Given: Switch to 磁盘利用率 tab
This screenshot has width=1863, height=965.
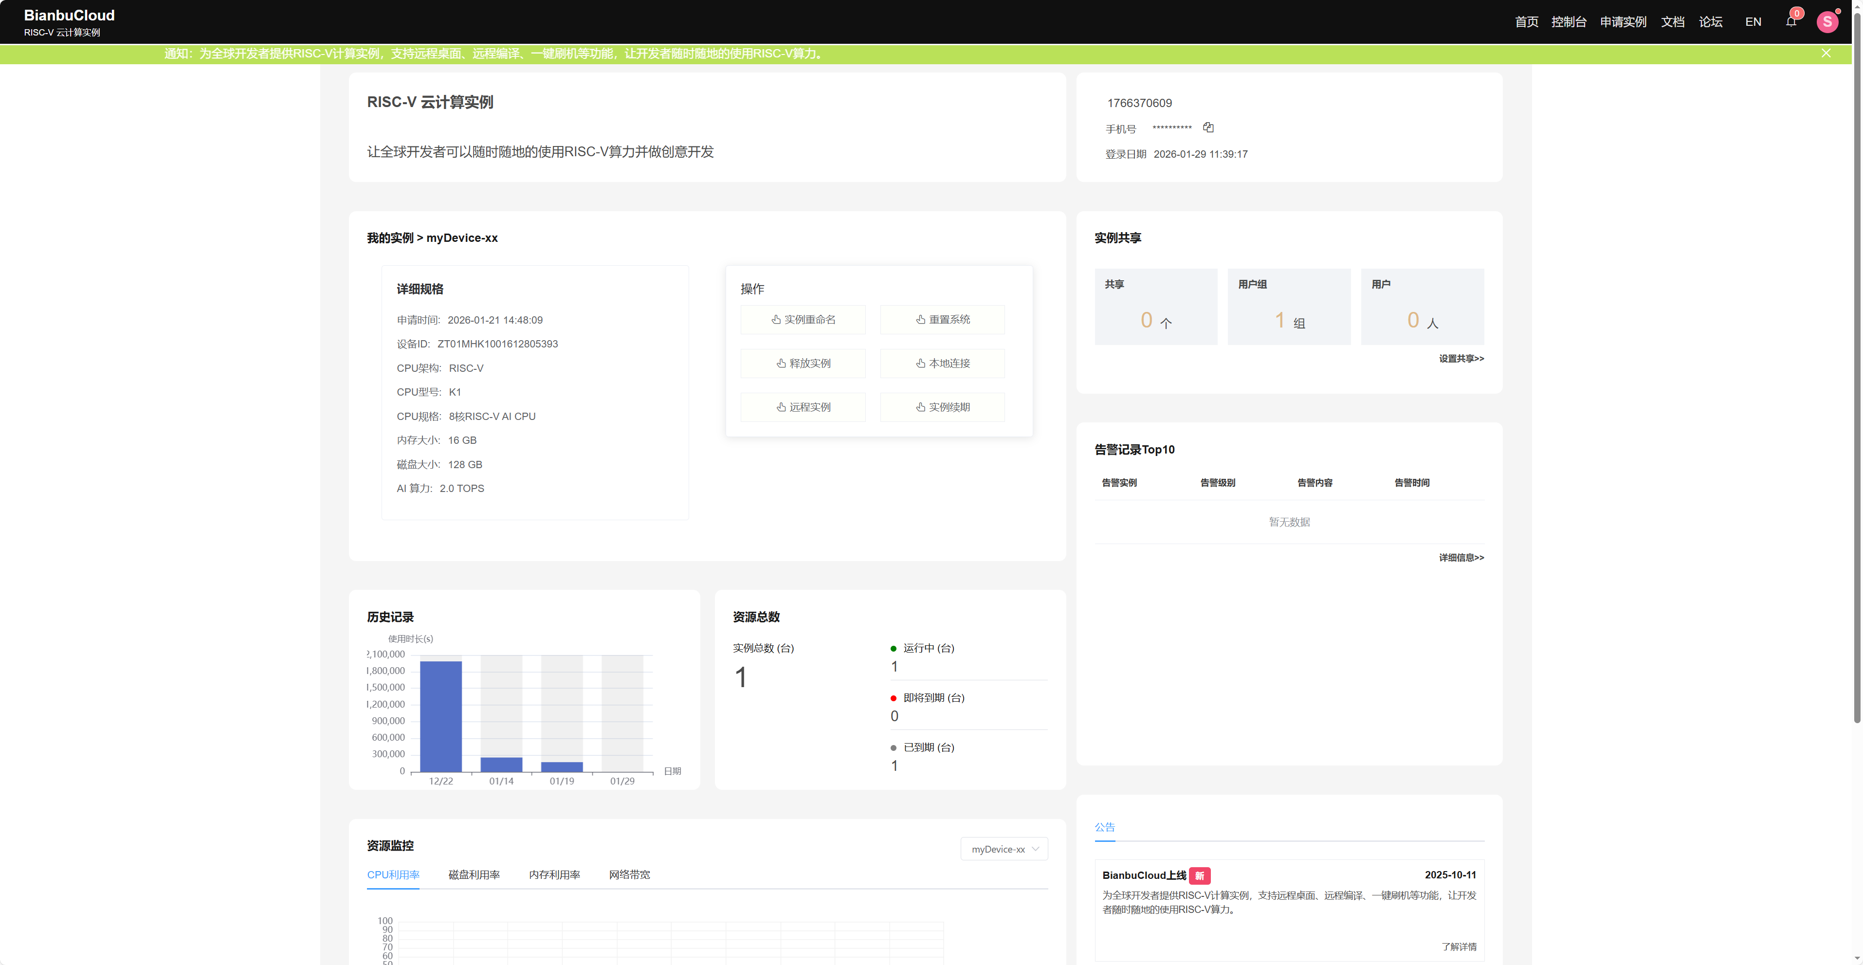Looking at the screenshot, I should [474, 874].
